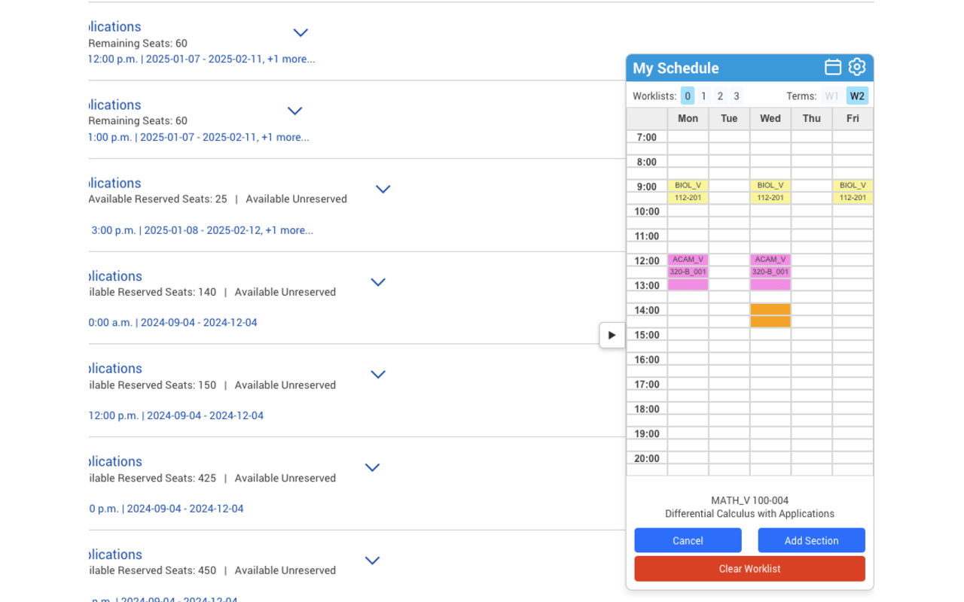Expand the course with Available Reserved Seats: 425
Image resolution: width=964 pixels, height=602 pixels.
[x=372, y=467]
